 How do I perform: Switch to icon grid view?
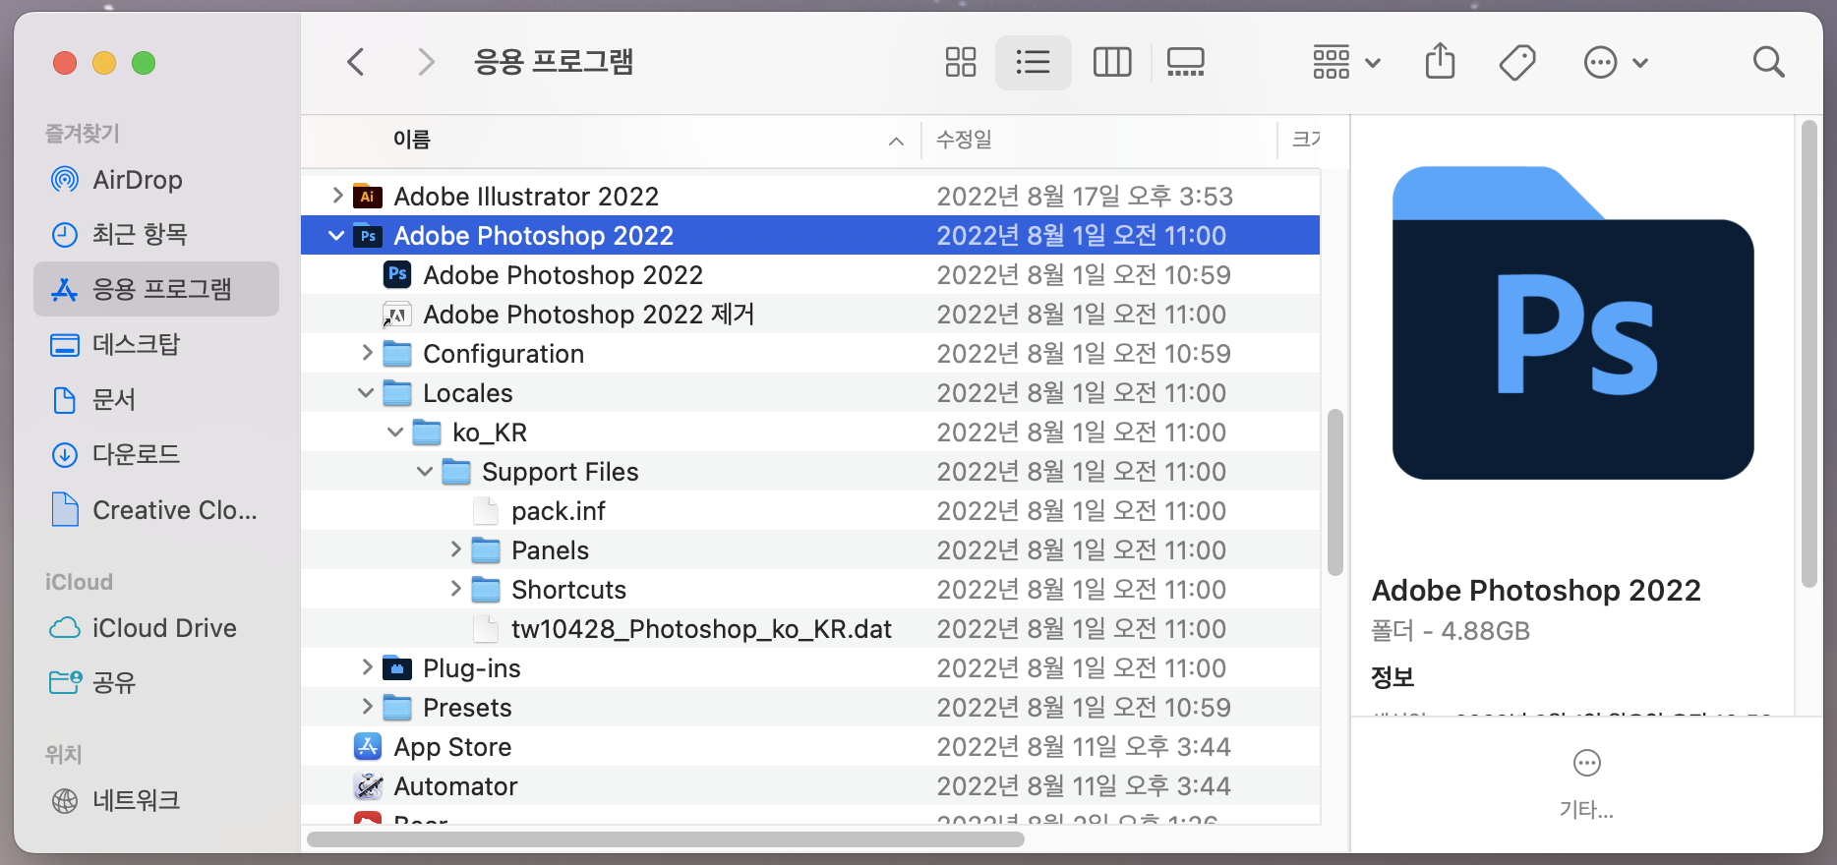[x=960, y=62]
